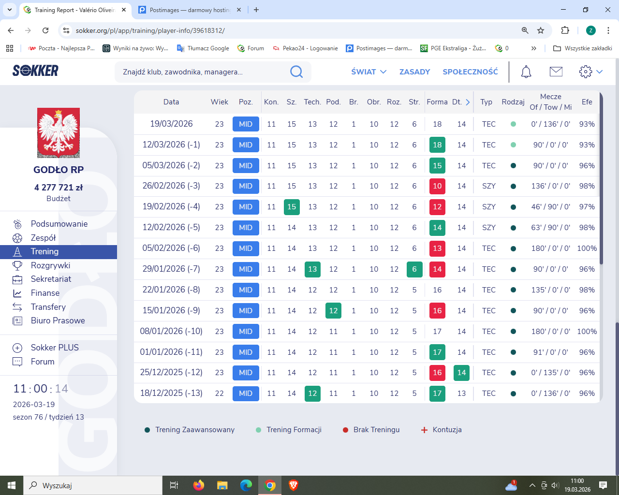Click green Forma 18 in the 12/03/2026 row

pos(437,145)
